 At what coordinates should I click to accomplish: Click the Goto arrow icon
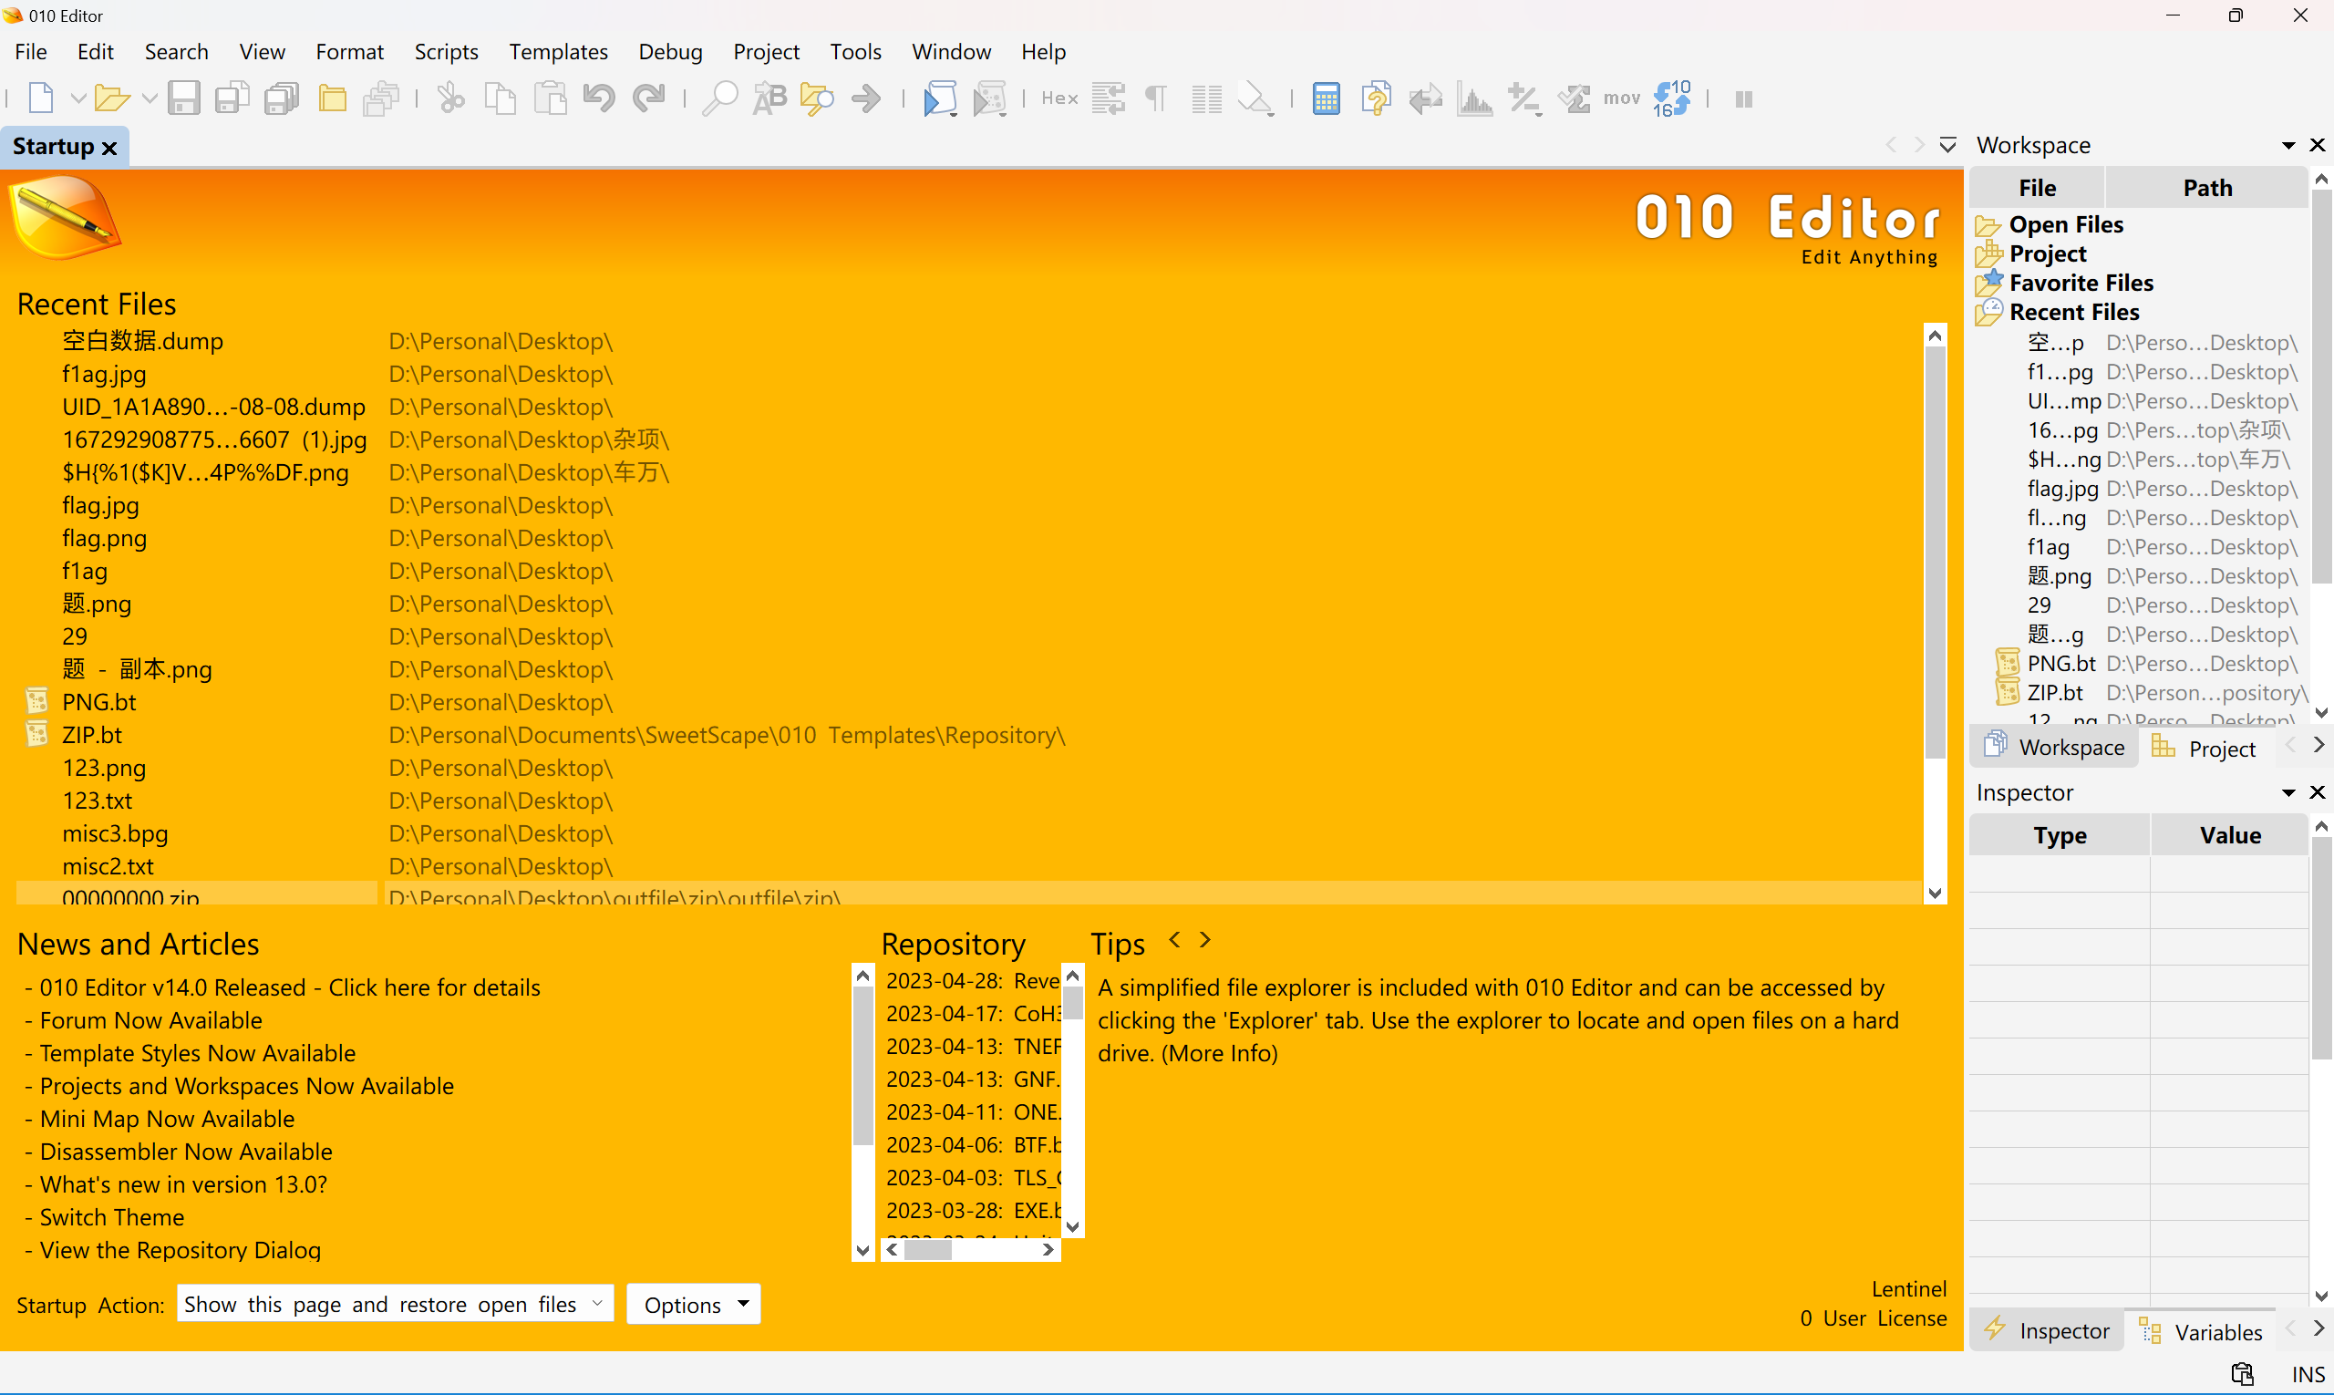pyautogui.click(x=867, y=98)
